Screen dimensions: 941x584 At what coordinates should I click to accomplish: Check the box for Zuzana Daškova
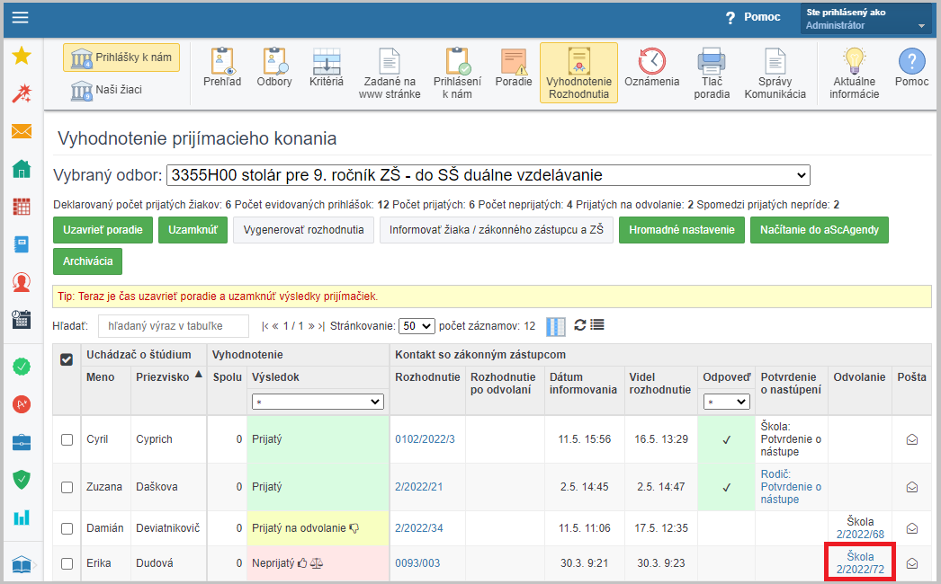point(67,487)
